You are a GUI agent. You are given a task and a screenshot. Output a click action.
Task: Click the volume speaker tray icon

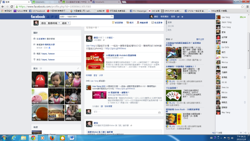click(x=232, y=138)
